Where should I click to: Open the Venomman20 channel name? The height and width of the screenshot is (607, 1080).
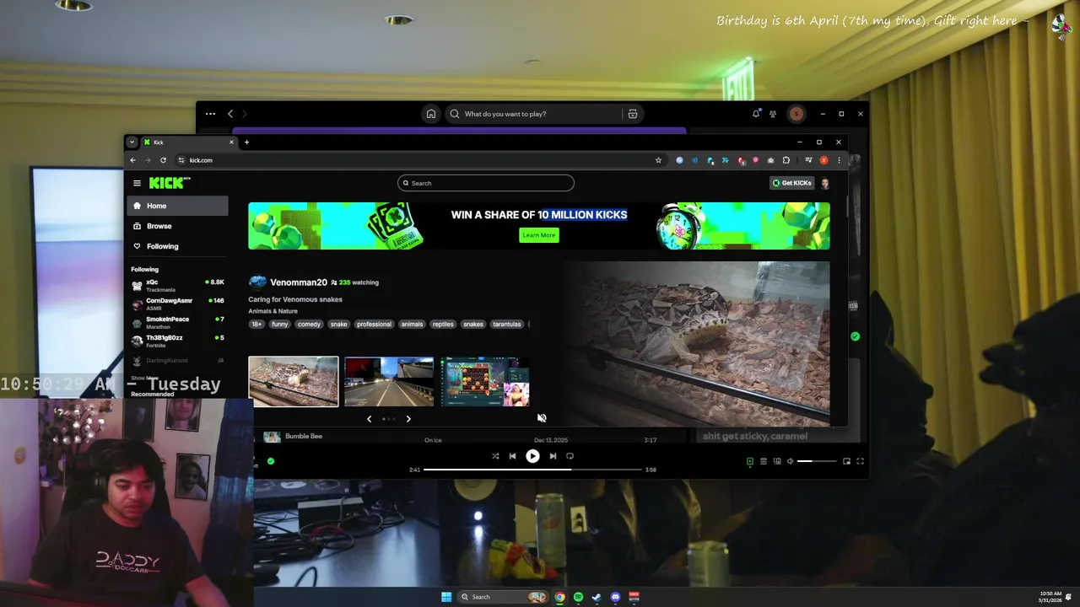point(299,282)
